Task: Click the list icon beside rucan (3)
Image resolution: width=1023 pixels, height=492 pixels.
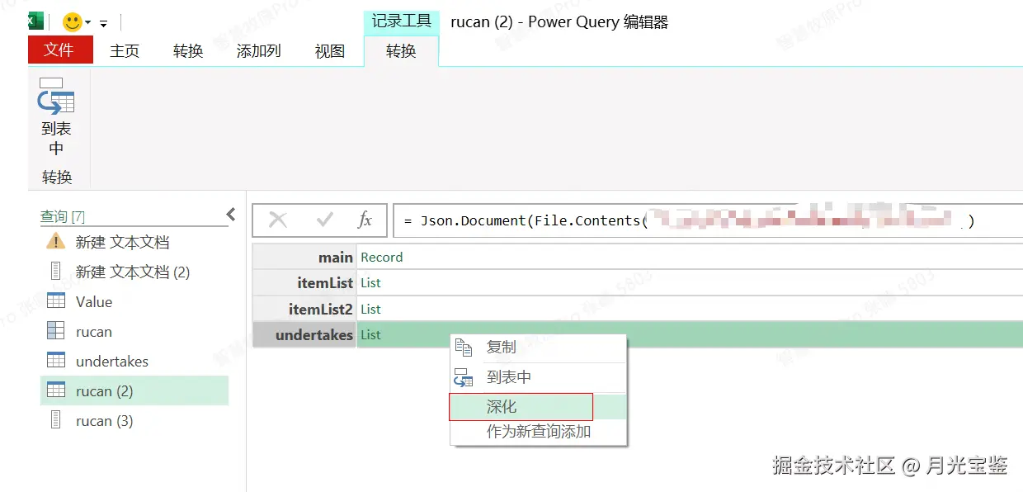Action: [55, 419]
